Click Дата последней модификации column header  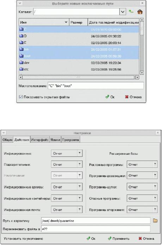click(x=113, y=22)
